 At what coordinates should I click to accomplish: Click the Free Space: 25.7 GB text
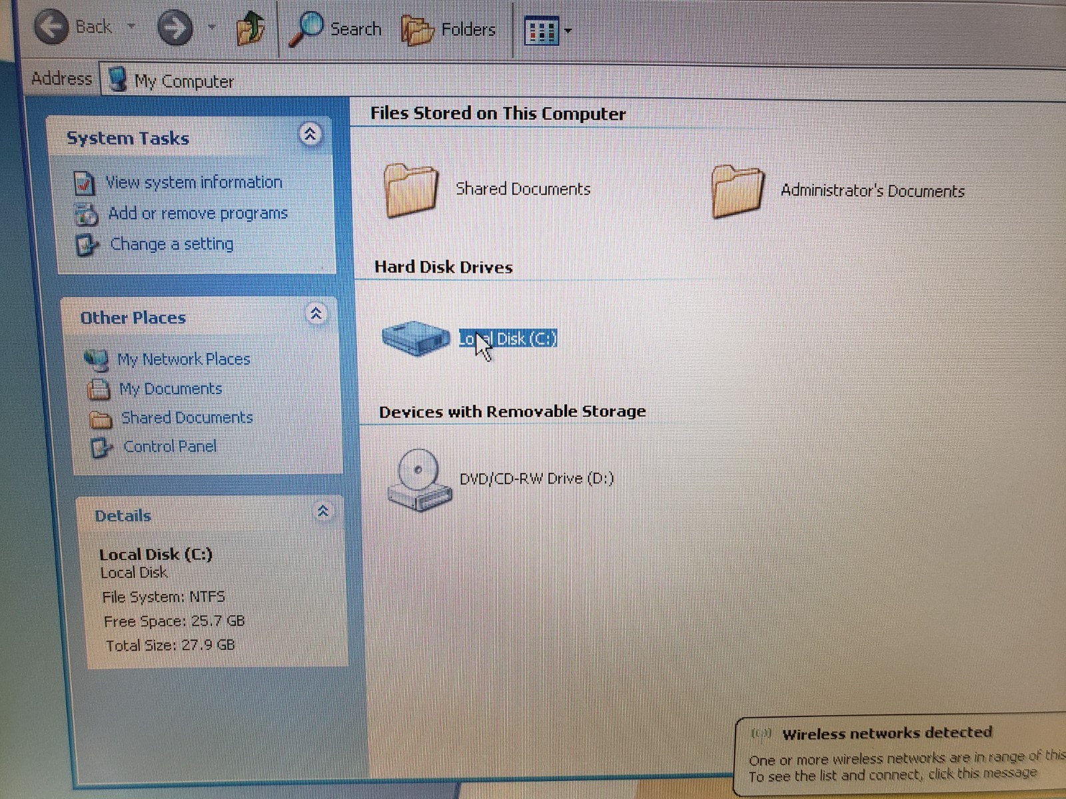(175, 621)
